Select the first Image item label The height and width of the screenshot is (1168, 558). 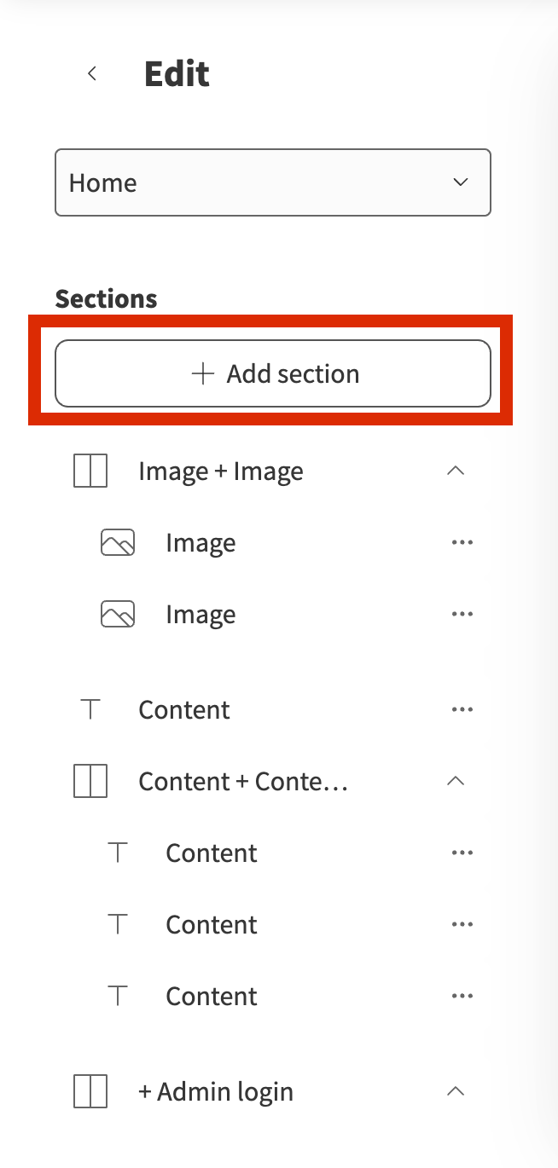tap(201, 543)
